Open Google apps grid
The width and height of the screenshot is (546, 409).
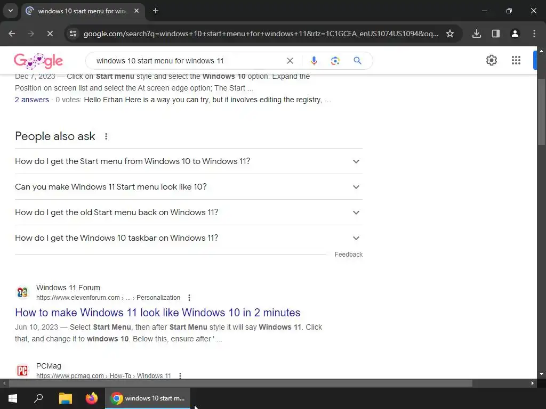pos(516,60)
